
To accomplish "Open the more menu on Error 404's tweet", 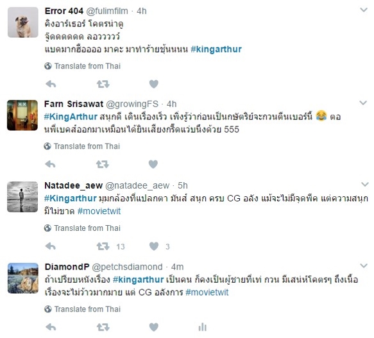I will coord(364,10).
